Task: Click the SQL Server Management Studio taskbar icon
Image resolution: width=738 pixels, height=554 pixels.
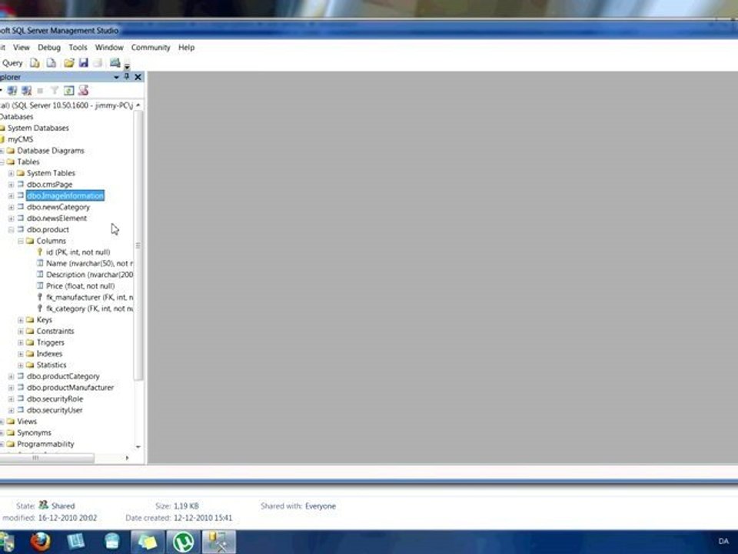Action: click(x=219, y=542)
